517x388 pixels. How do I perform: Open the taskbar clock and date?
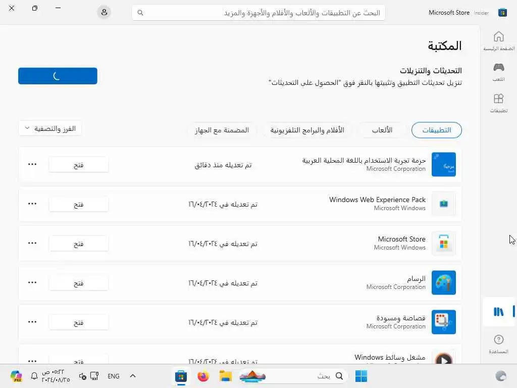pos(56,376)
